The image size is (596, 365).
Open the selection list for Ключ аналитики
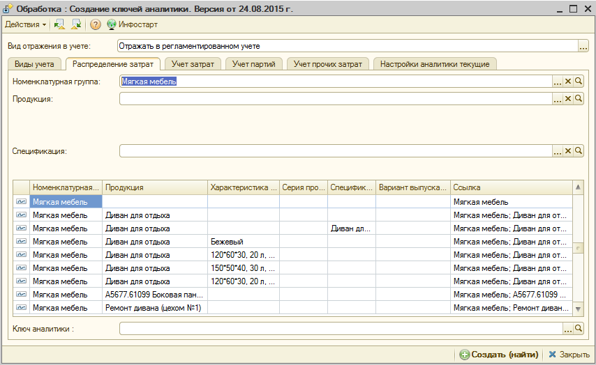568,329
